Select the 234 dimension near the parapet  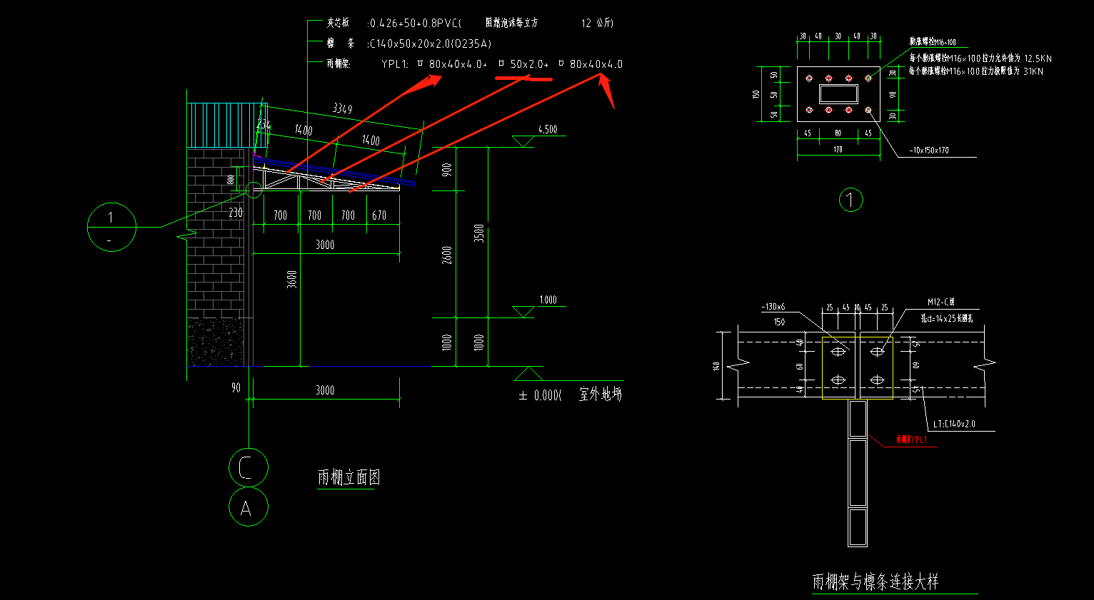point(264,124)
